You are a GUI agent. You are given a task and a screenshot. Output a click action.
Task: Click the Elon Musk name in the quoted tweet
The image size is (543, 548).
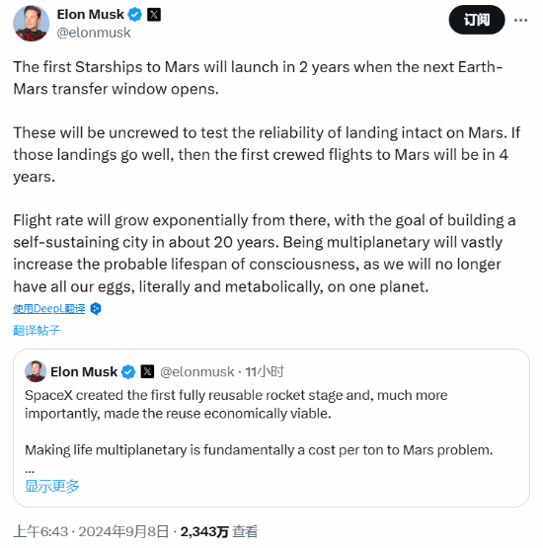[84, 371]
